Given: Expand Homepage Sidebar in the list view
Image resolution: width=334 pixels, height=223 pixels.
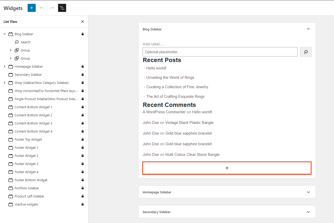Looking at the screenshot, I should point(5,66).
